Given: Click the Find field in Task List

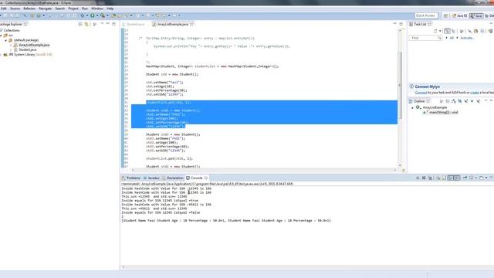Looking at the screenshot, I should (x=425, y=38).
